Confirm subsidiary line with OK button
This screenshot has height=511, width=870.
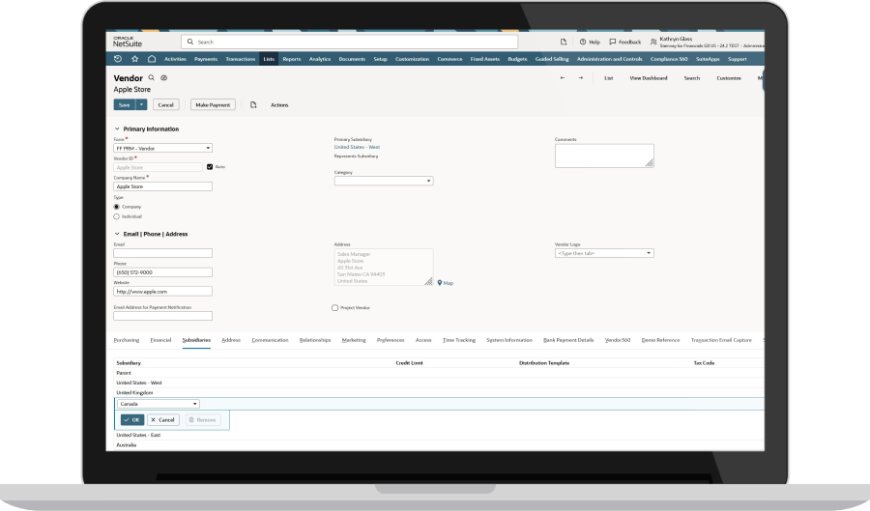point(132,420)
